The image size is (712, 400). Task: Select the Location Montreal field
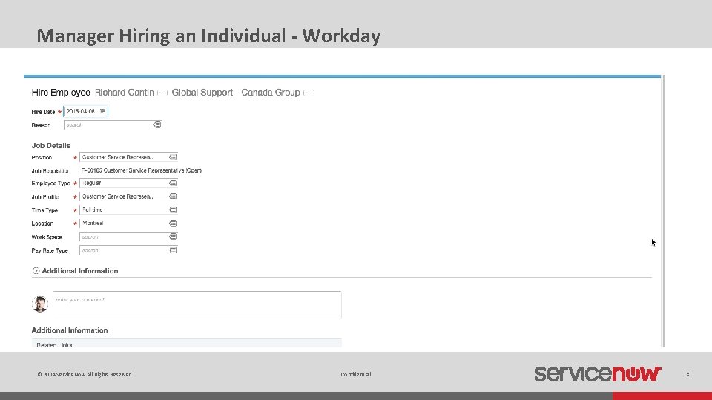click(x=128, y=223)
